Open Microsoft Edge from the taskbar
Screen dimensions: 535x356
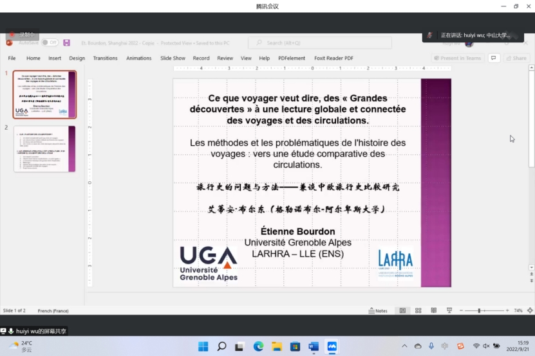tap(258, 346)
